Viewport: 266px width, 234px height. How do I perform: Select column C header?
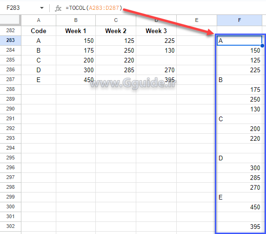pyautogui.click(x=116, y=20)
